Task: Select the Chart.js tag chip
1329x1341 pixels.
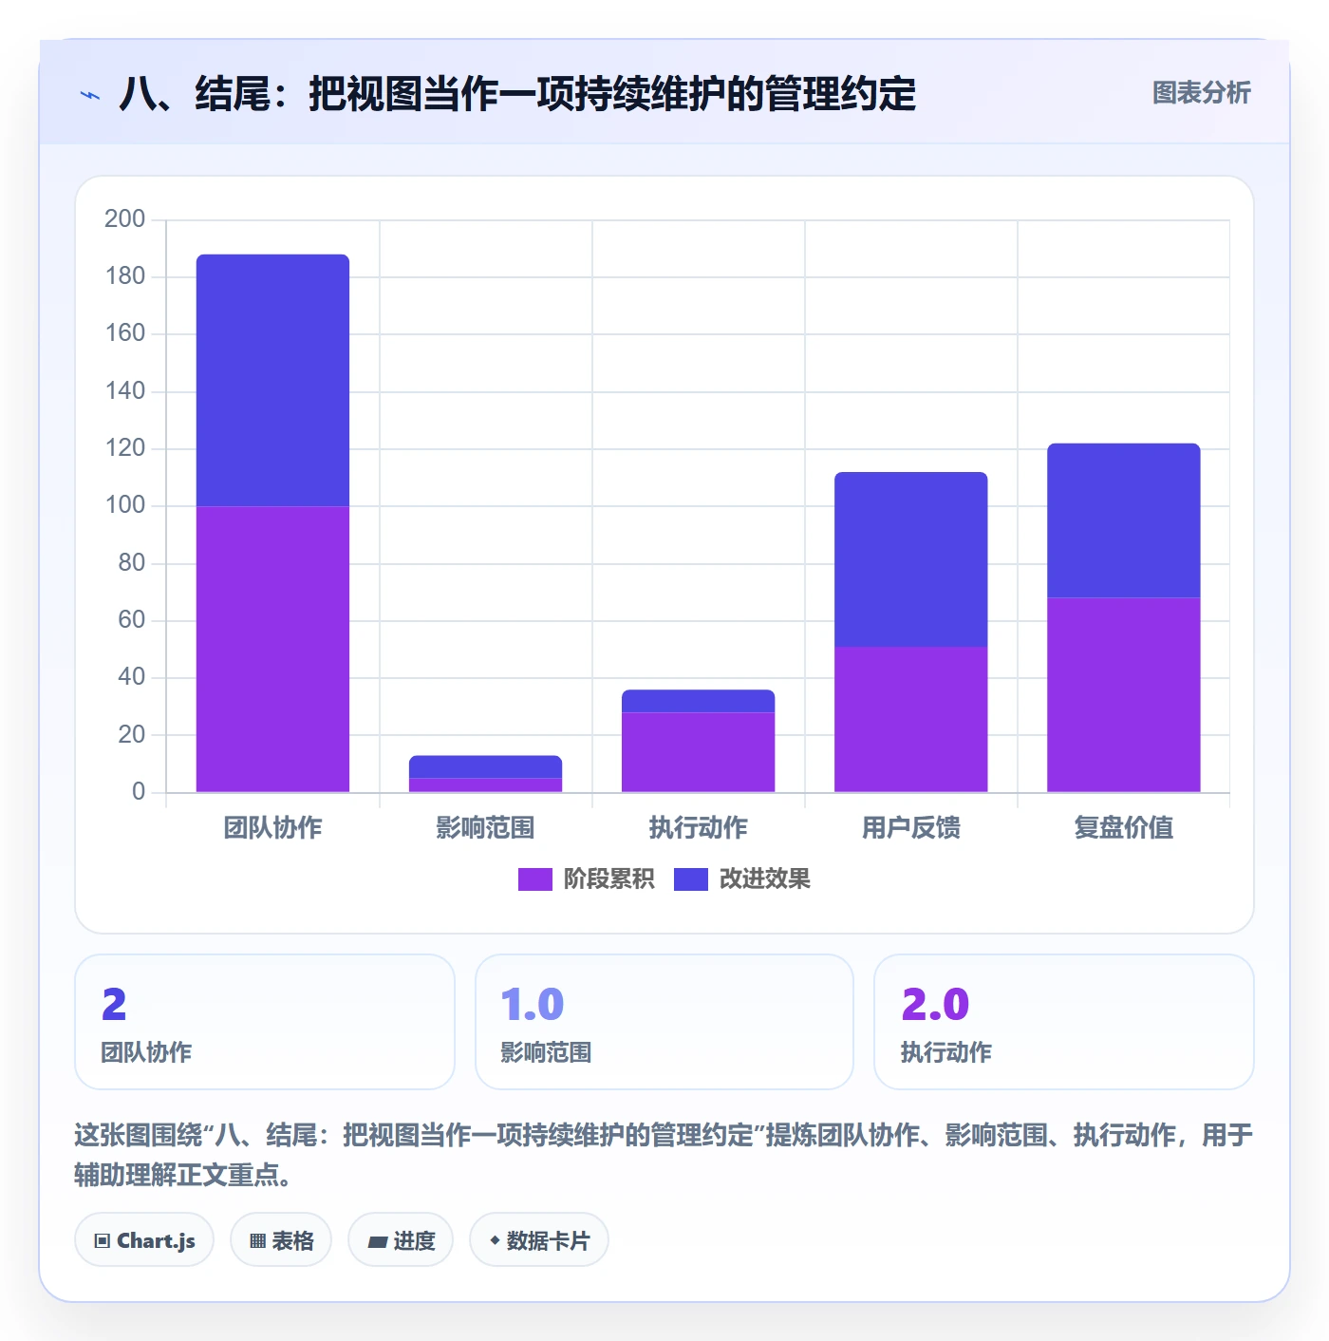Action: [x=144, y=1240]
